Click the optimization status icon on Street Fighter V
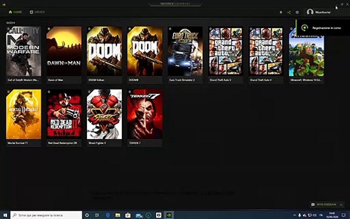The width and height of the screenshot is (350, 219). click(89, 92)
